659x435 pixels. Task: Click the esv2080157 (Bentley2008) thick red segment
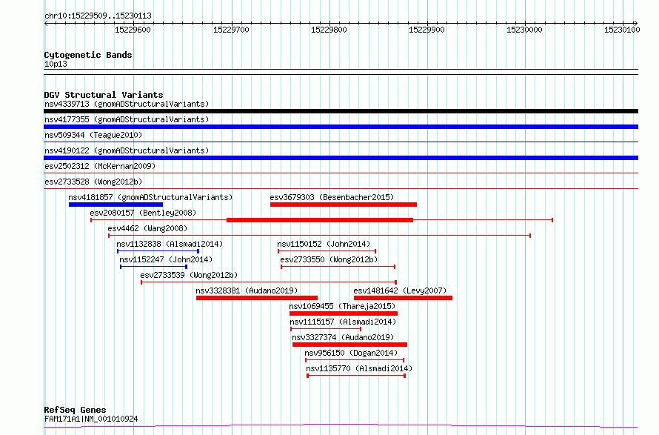tap(320, 220)
